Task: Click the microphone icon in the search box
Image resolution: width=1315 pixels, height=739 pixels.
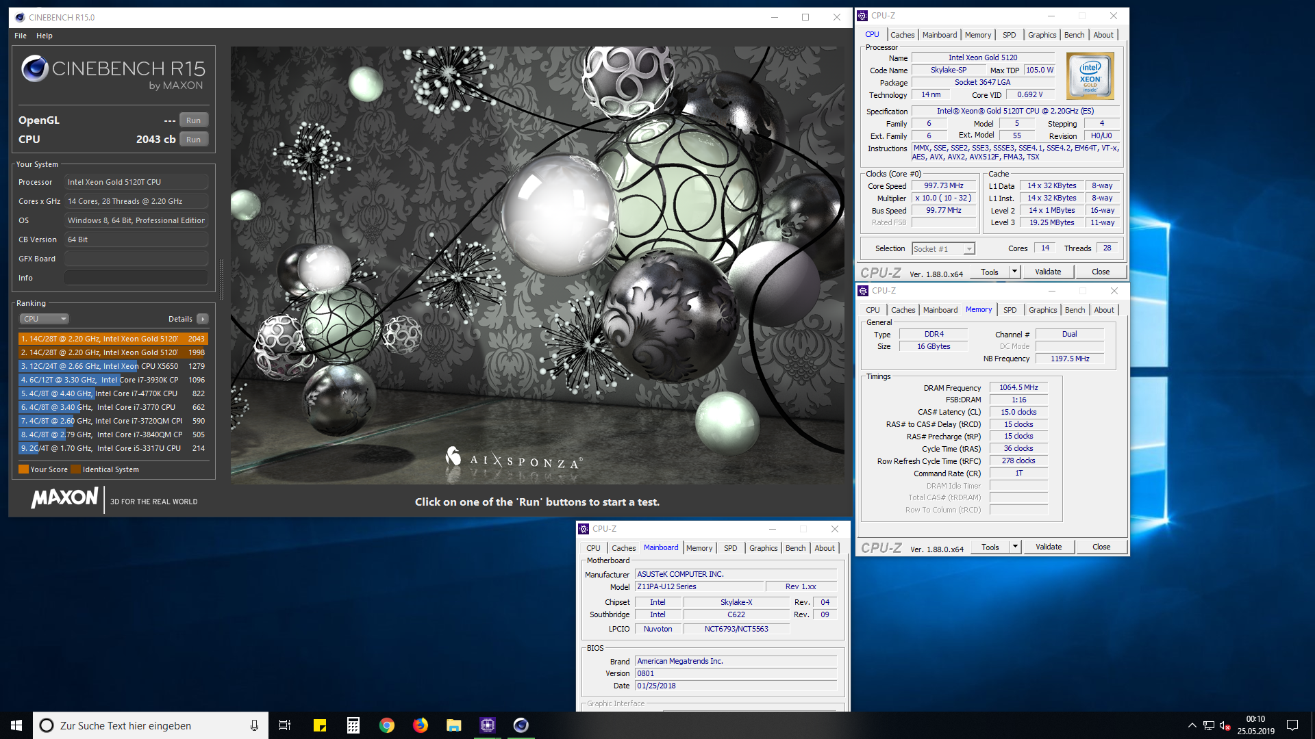Action: point(254,725)
